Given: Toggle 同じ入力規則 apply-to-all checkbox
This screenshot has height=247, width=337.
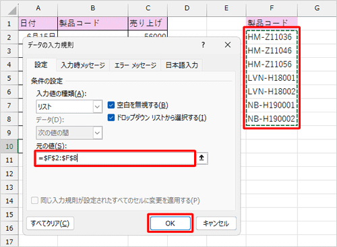Looking at the screenshot, I should coord(34,201).
